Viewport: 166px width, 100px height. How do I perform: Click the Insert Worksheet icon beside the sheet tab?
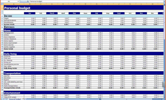[x=24, y=99]
